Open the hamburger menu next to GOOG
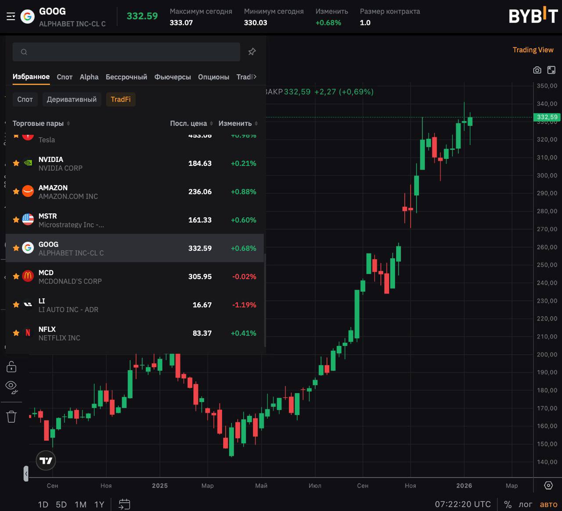Screen dimensions: 562x511 point(11,17)
